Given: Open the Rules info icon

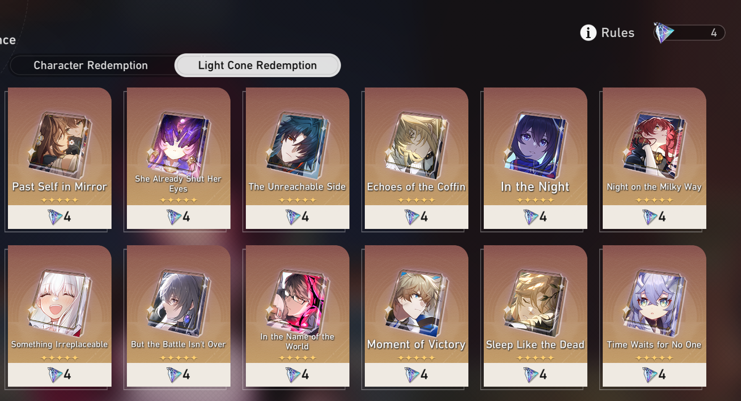Looking at the screenshot, I should pyautogui.click(x=588, y=33).
